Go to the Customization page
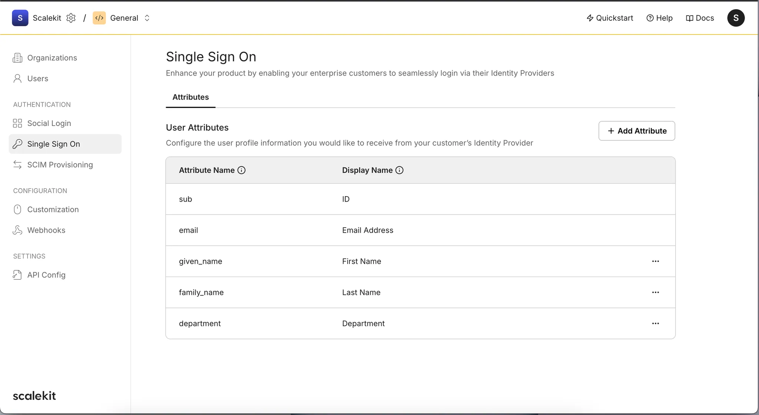Image resolution: width=759 pixels, height=415 pixels. click(x=53, y=209)
